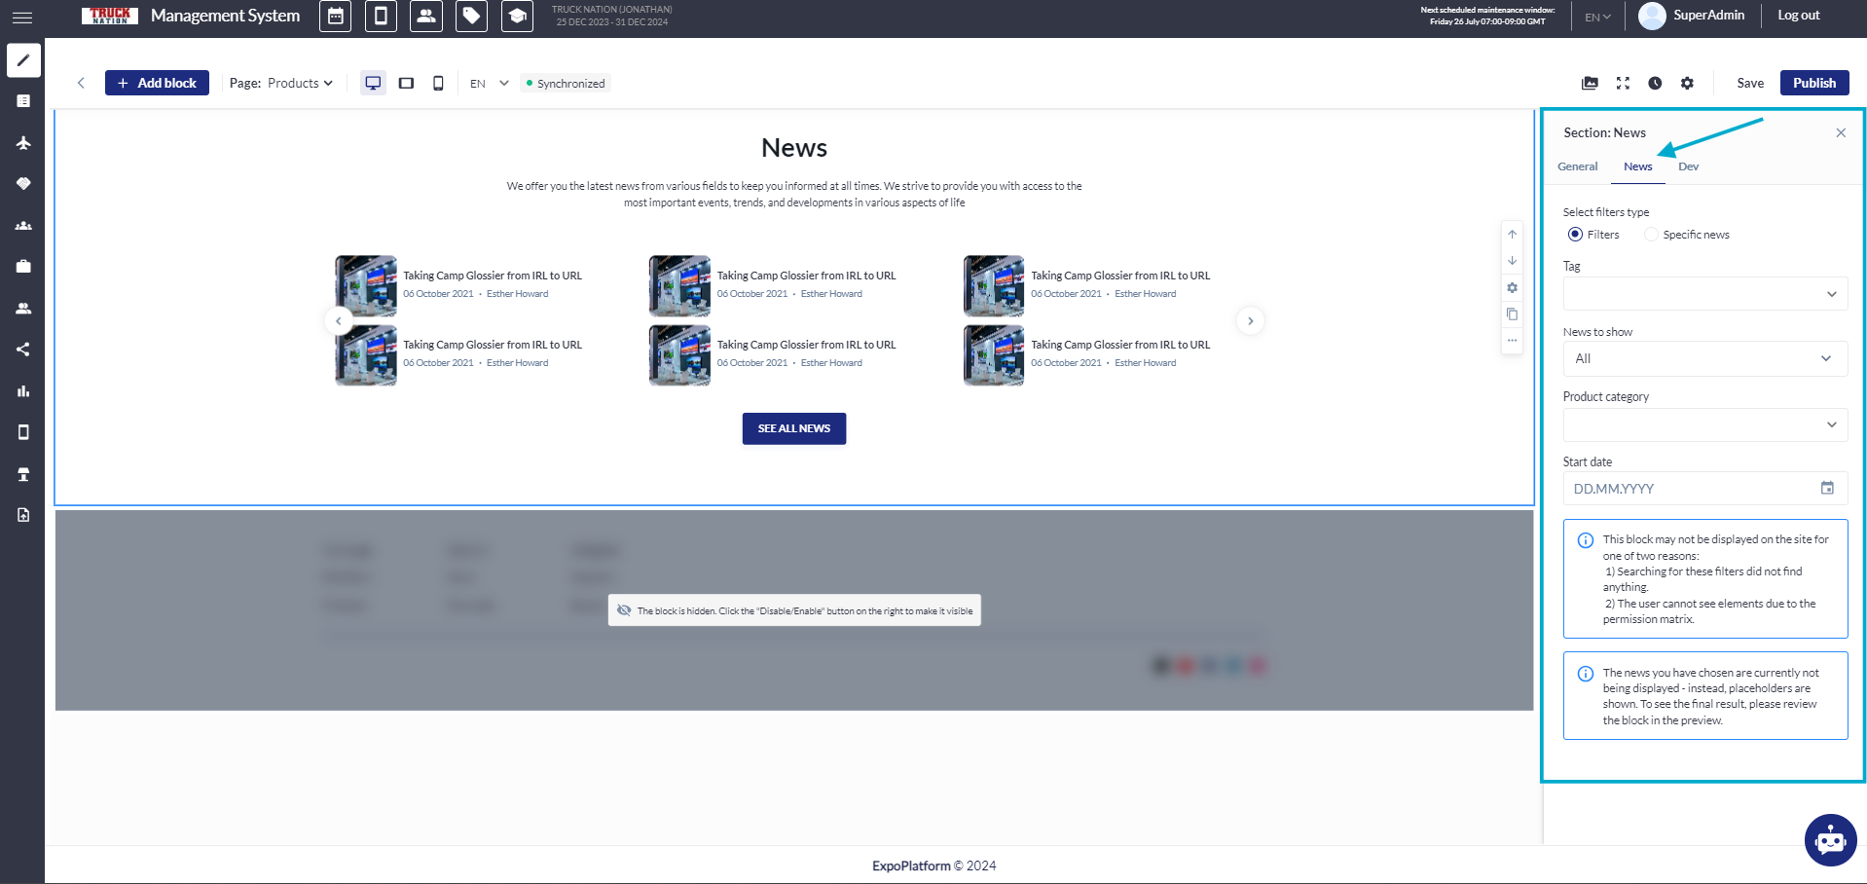
Task: Open page settings gear icon near Save
Action: point(1687,84)
